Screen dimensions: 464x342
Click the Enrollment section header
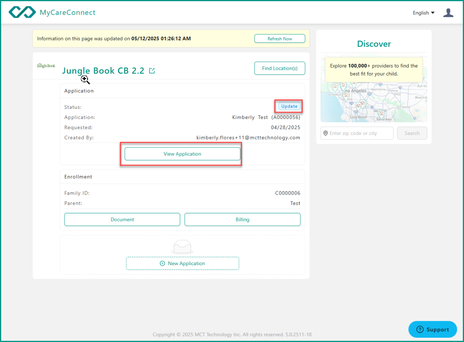click(78, 177)
